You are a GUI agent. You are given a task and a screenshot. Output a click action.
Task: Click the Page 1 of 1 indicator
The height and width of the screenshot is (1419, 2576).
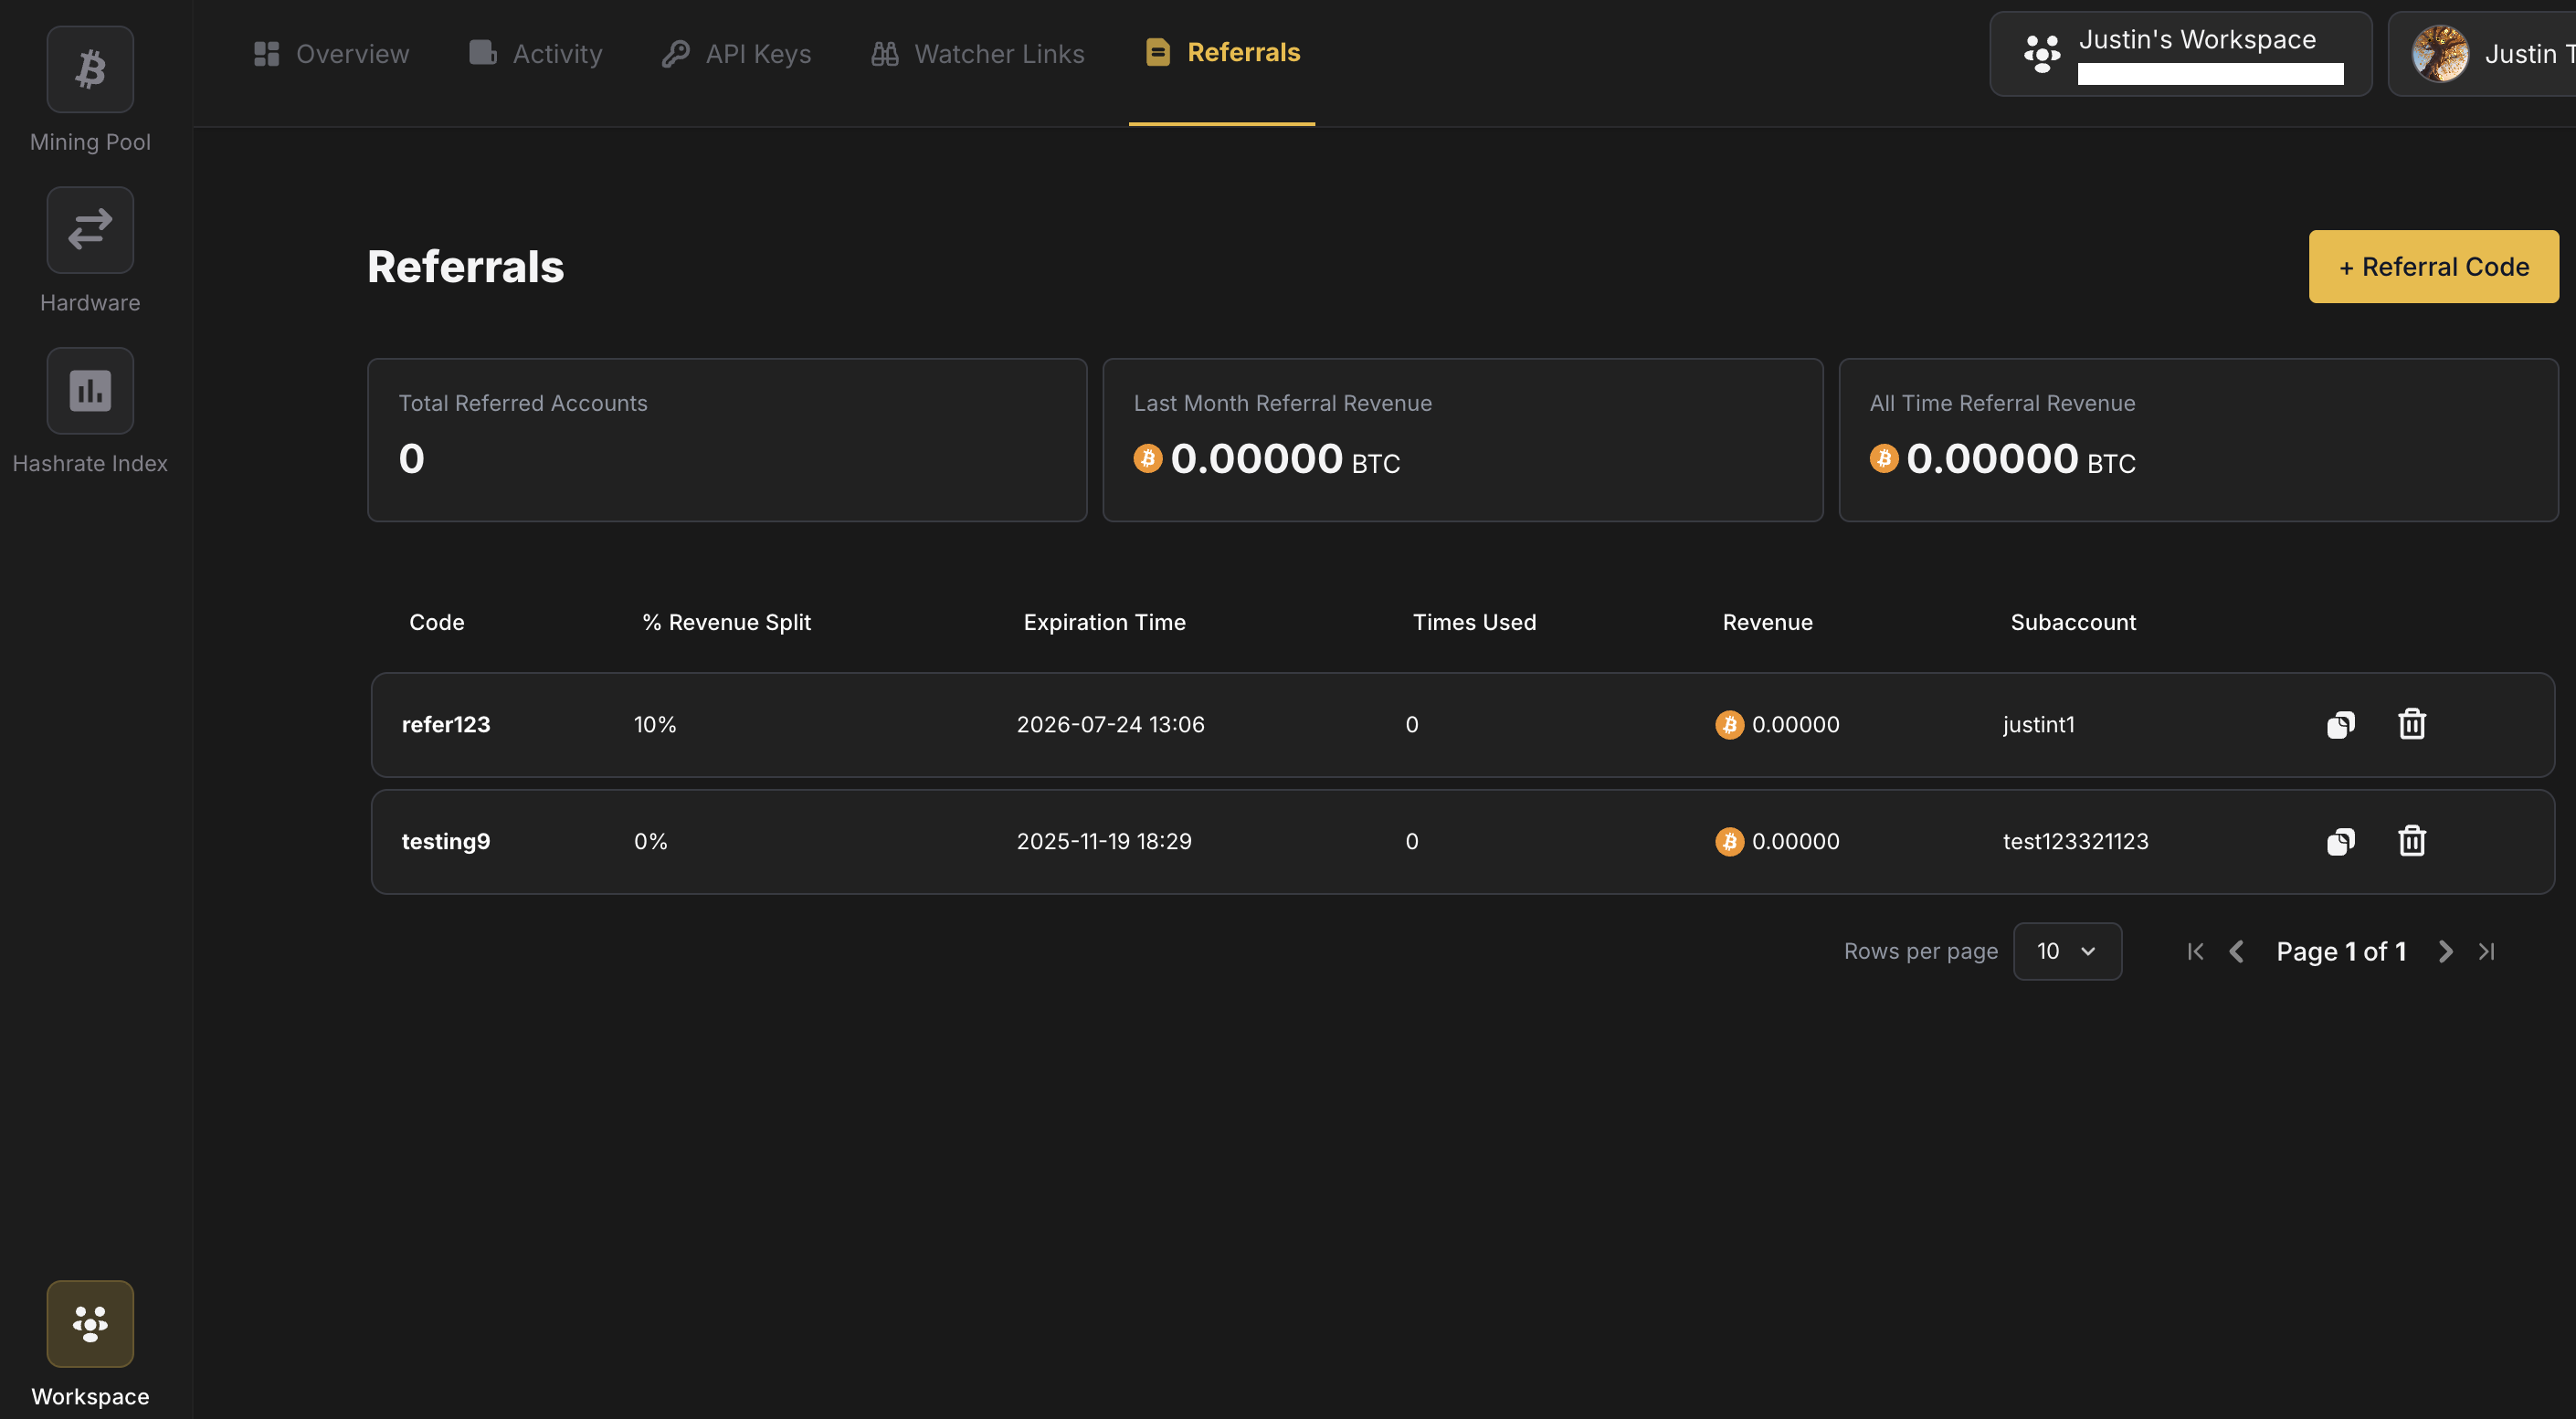2341,951
